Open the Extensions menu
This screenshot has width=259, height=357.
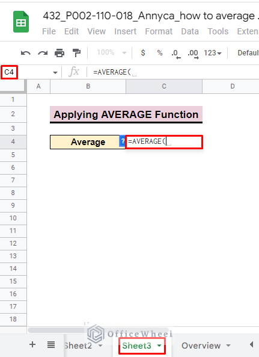click(x=248, y=31)
